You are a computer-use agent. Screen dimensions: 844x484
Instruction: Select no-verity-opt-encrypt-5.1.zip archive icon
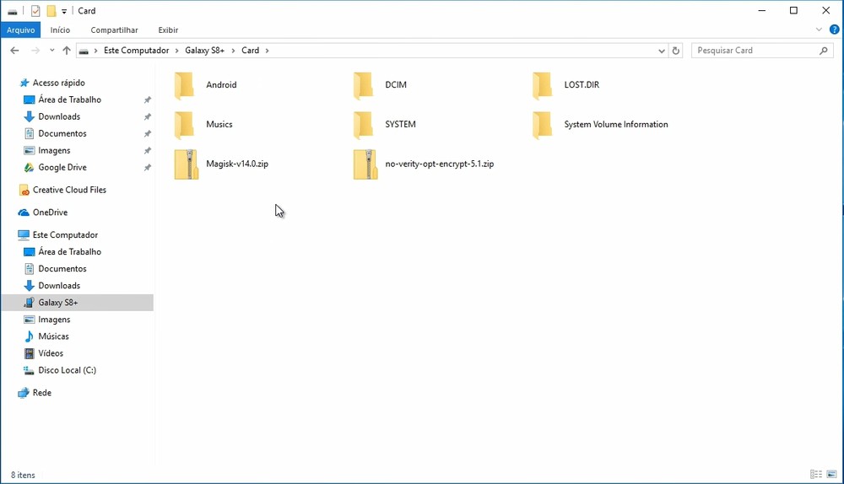[365, 164]
